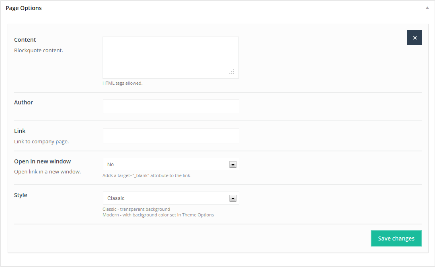Screen dimensions: 435x267
Task: Click the arrow icon on the 'No' dropdown
Action: tap(232, 165)
